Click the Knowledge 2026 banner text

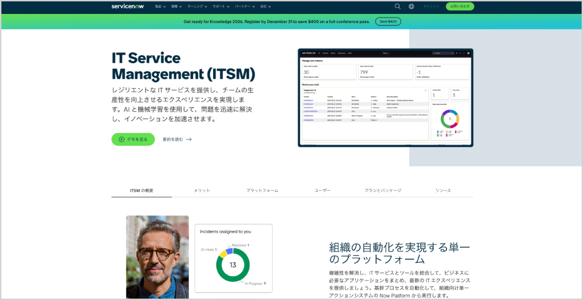(277, 22)
